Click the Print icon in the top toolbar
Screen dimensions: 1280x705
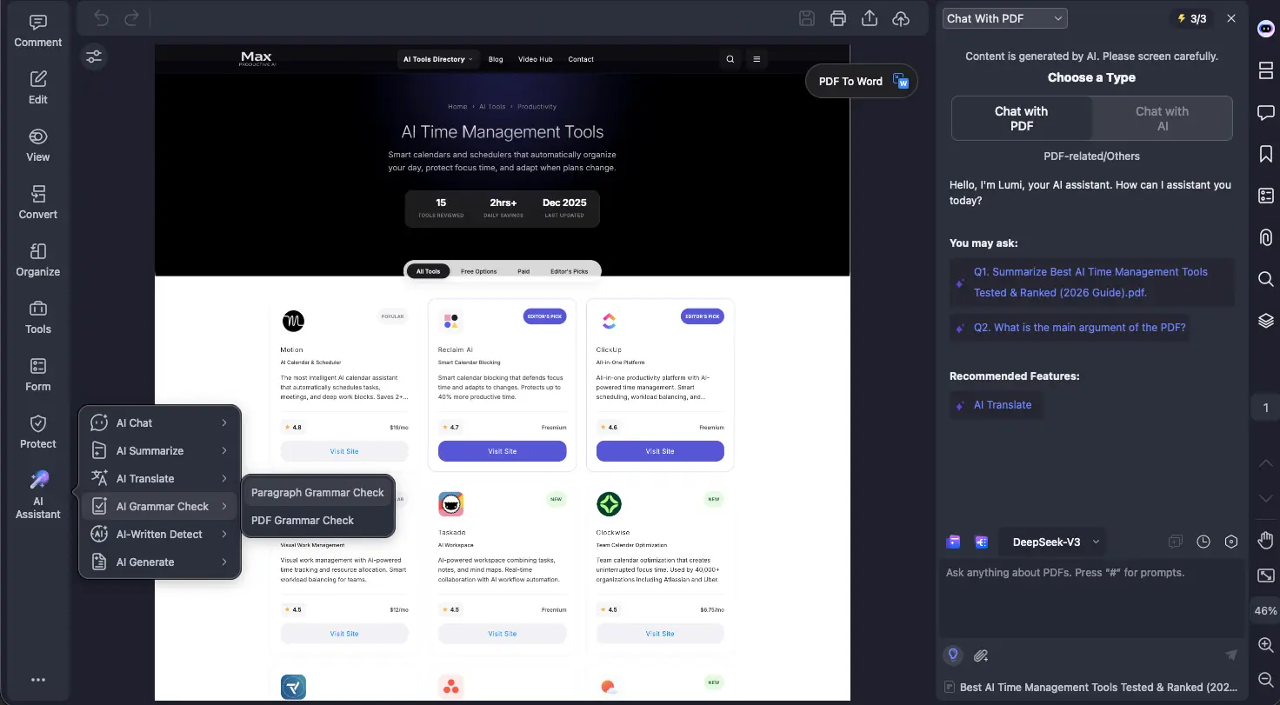837,17
